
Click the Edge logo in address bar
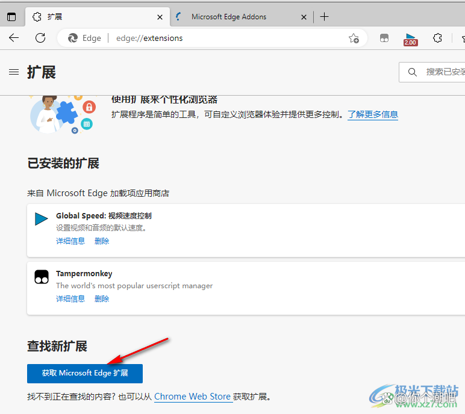coord(73,39)
